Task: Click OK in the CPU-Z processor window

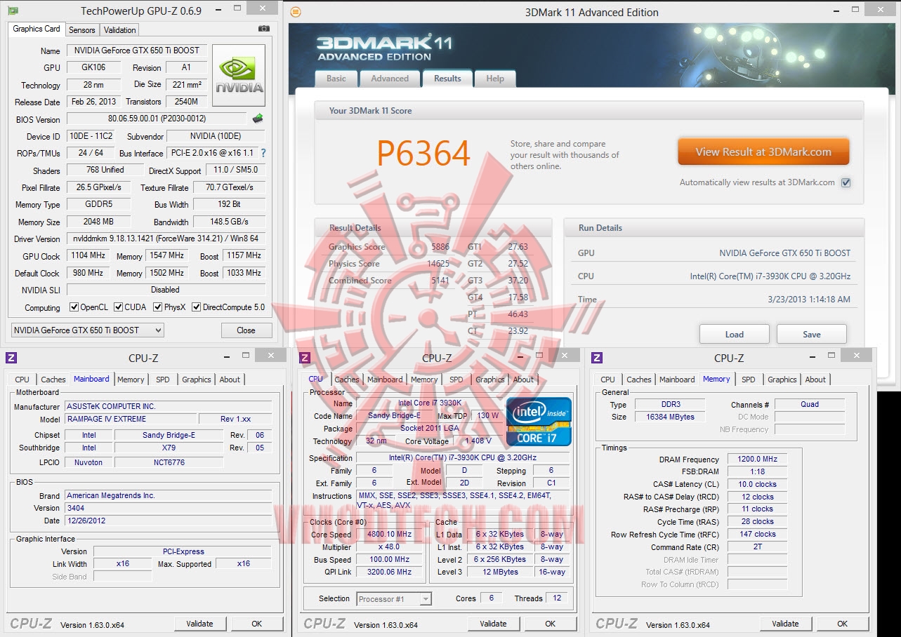Action: [551, 624]
